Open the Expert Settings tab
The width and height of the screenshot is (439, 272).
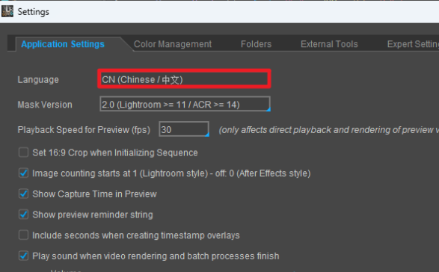413,44
